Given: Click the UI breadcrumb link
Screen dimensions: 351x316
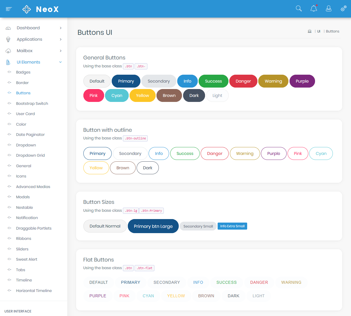Looking at the screenshot, I should point(319,31).
